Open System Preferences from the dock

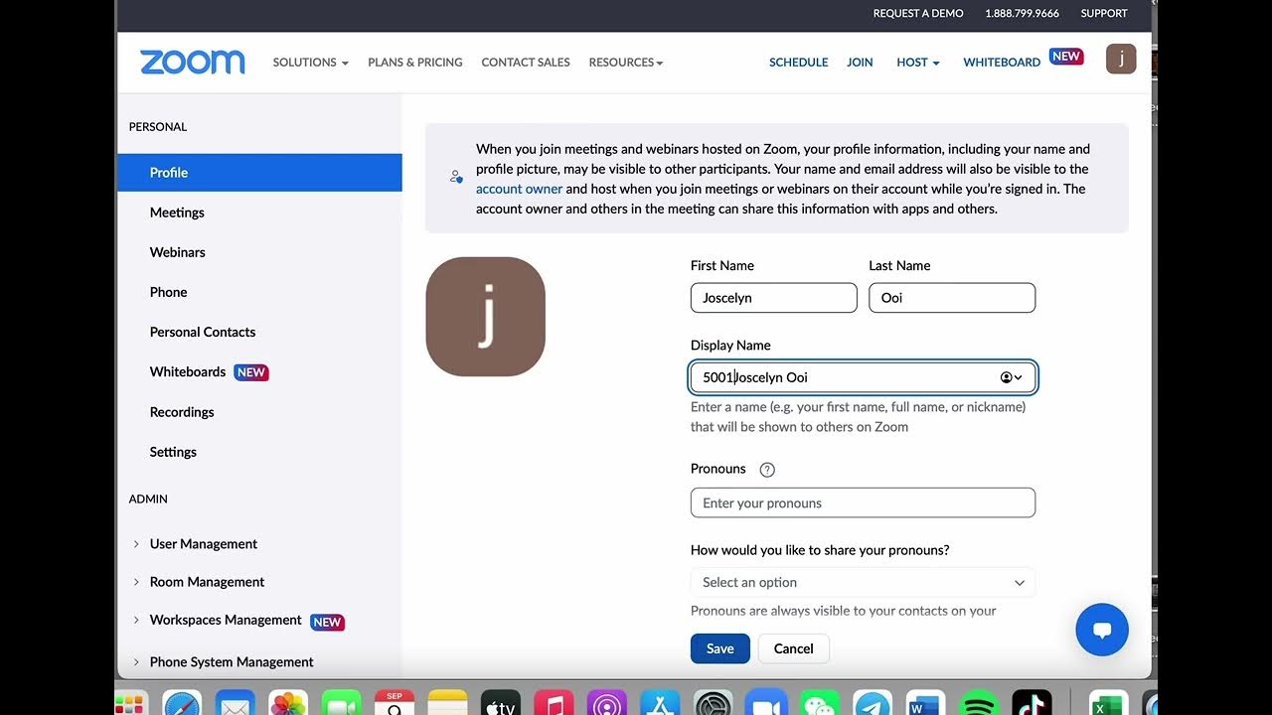coord(713,703)
